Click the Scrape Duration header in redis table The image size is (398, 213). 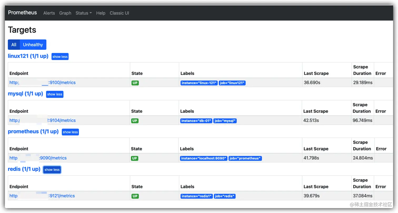click(x=362, y=183)
